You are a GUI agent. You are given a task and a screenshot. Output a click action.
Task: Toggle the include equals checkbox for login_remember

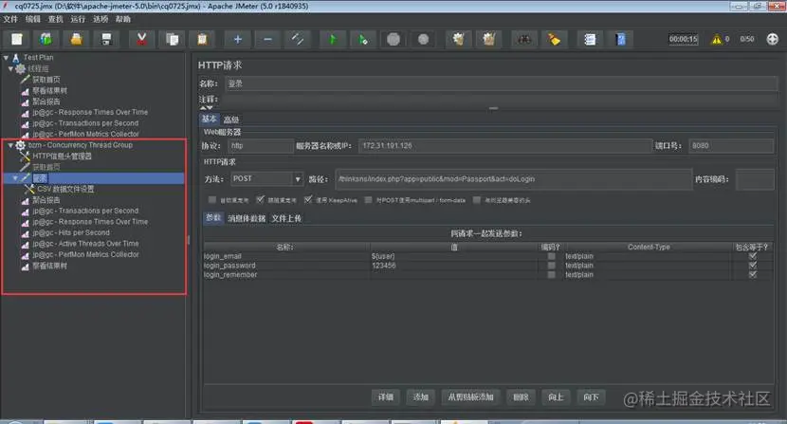[752, 275]
